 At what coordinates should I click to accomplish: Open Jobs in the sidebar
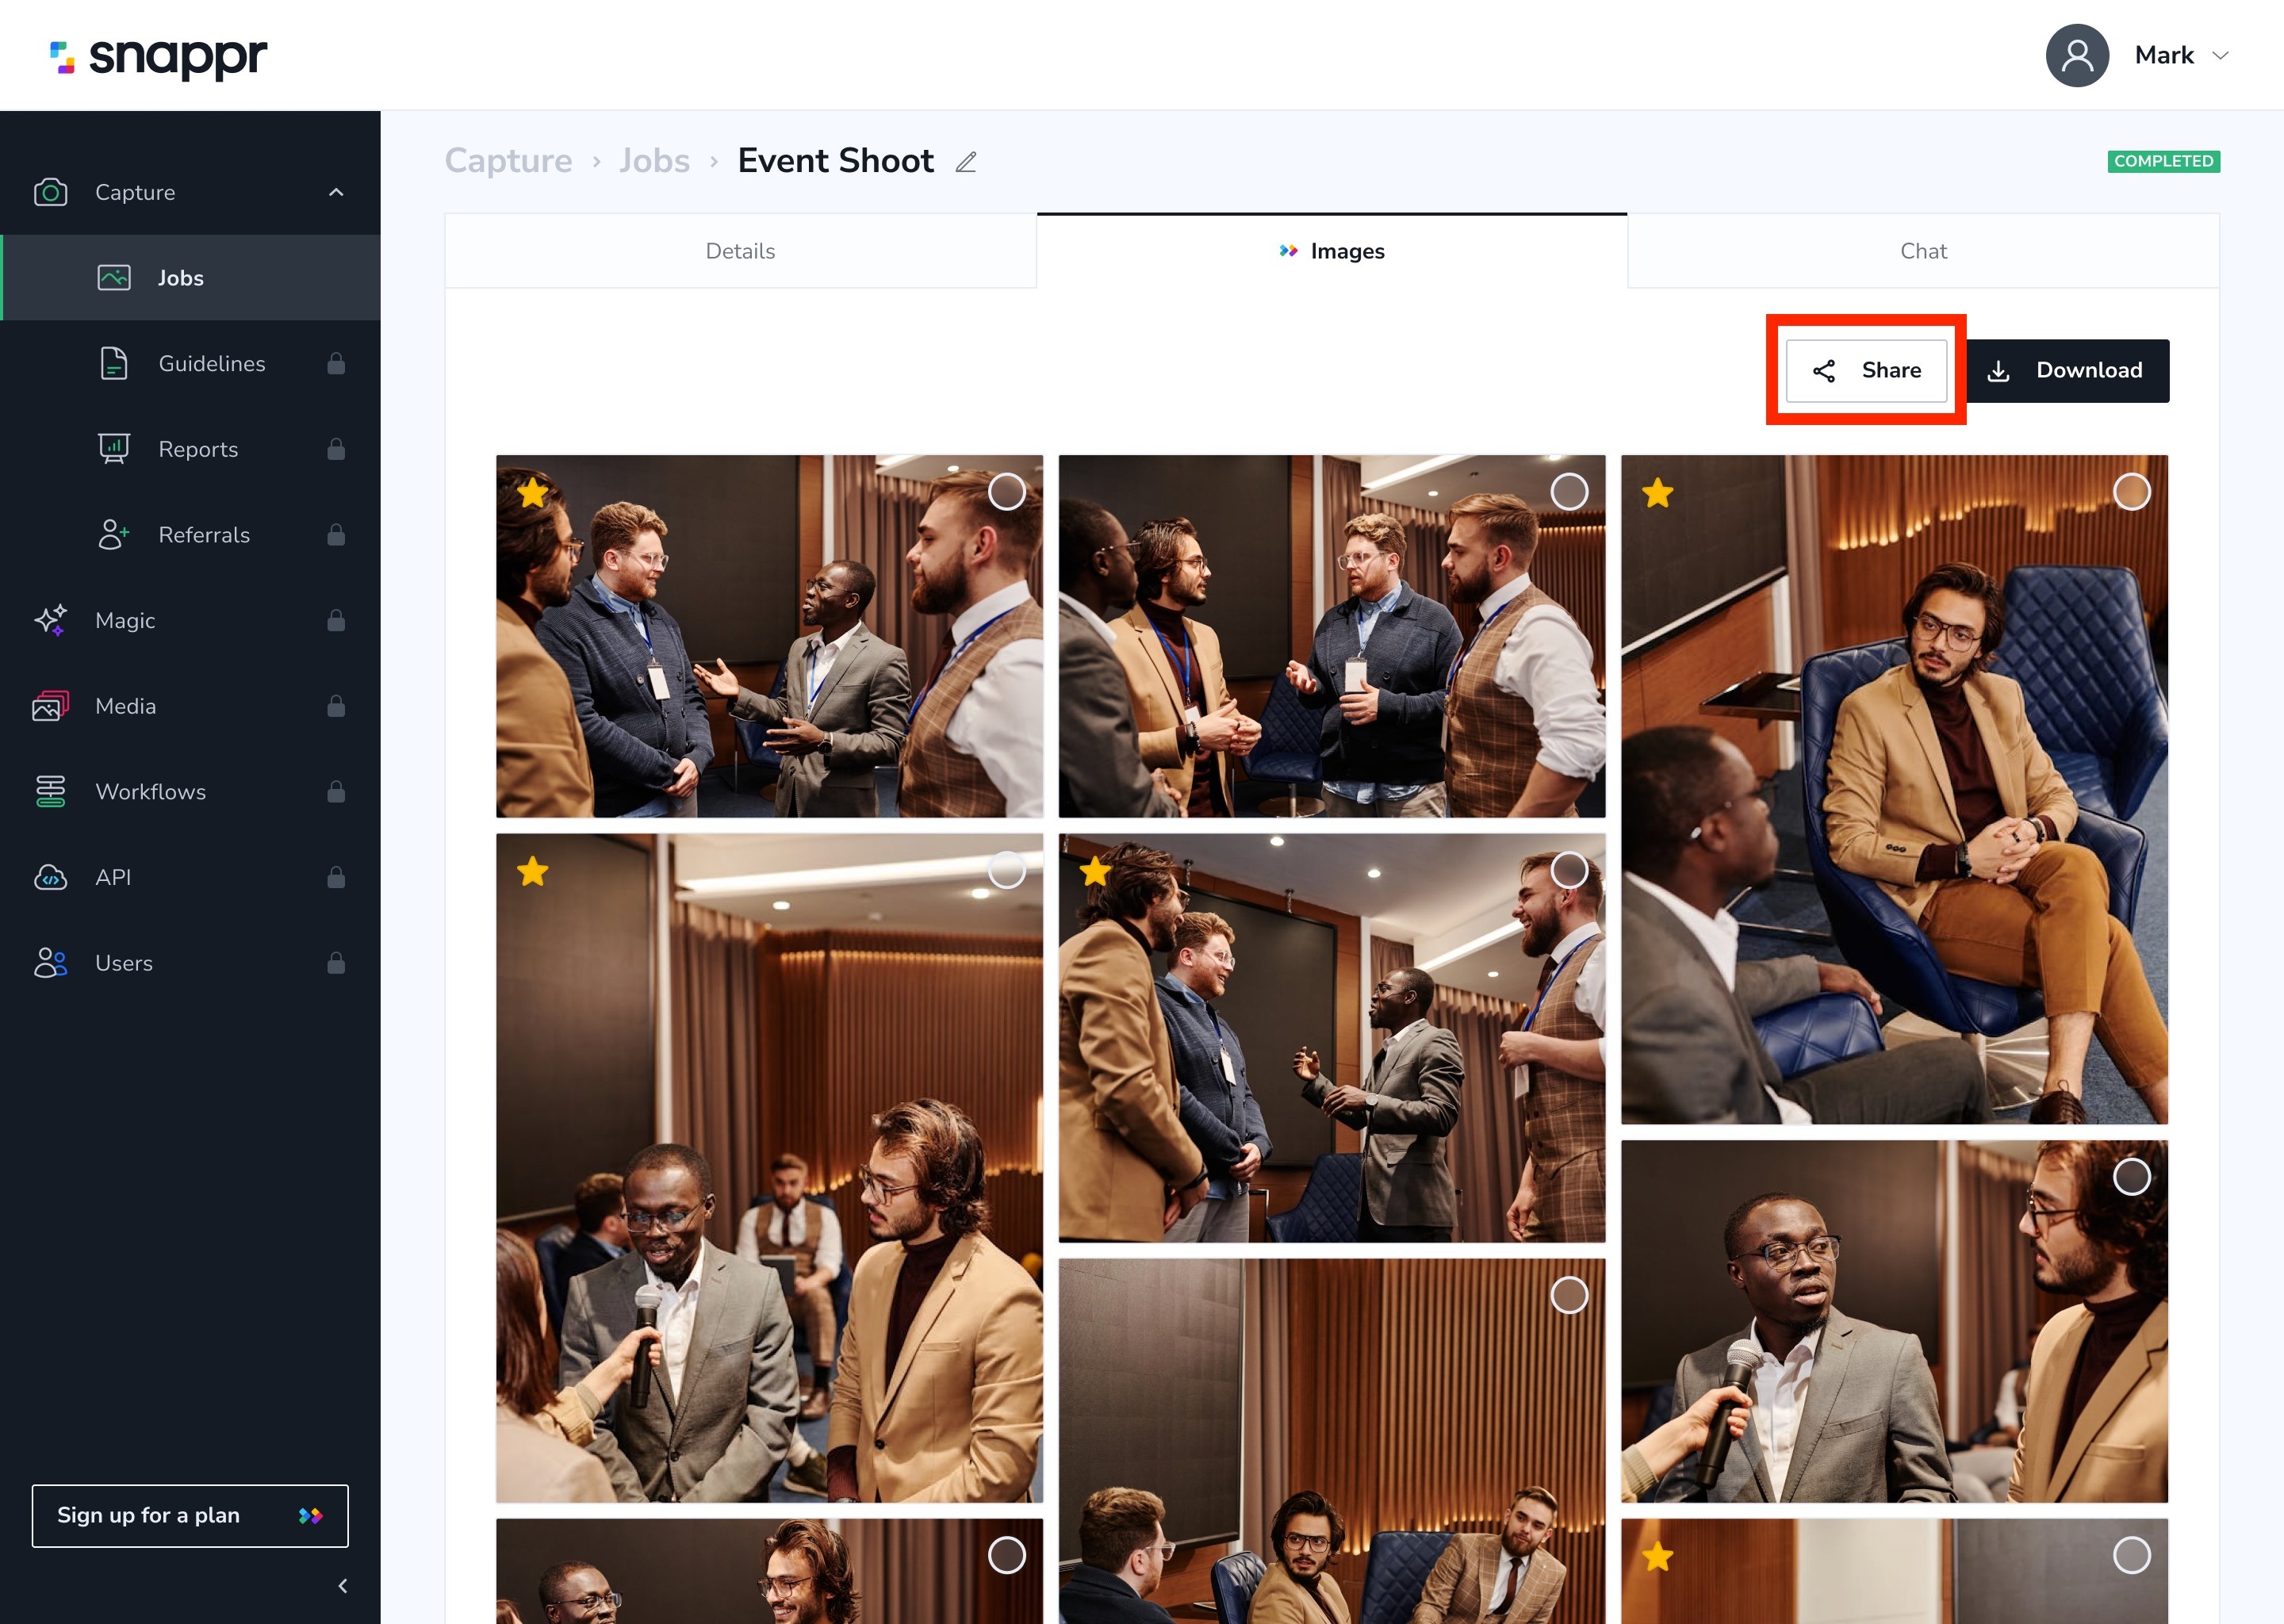pyautogui.click(x=190, y=278)
